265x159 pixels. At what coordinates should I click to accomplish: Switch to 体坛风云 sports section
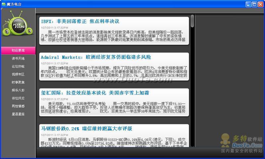click(x=18, y=98)
